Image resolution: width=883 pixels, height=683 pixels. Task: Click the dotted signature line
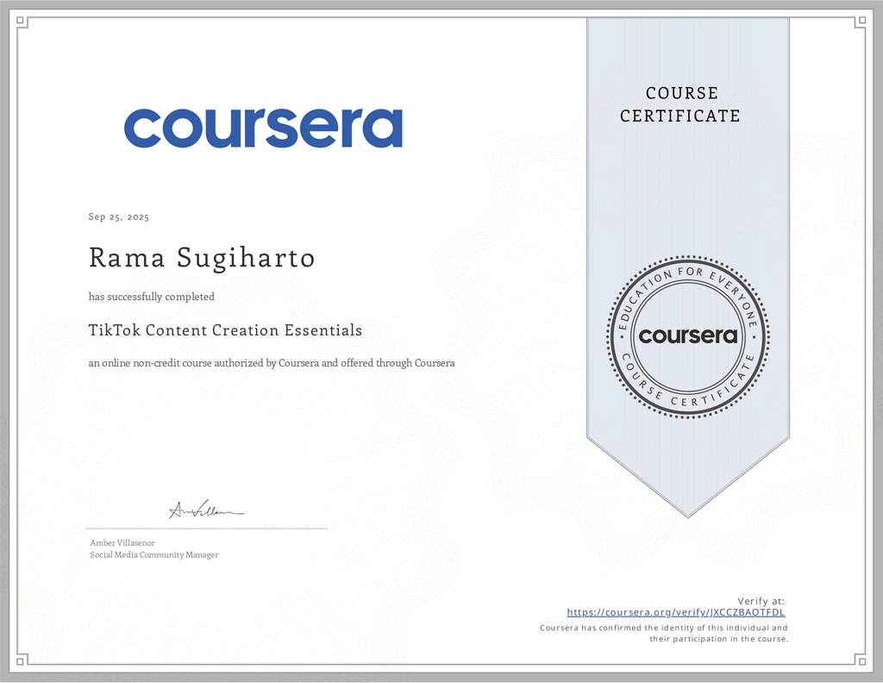point(207,529)
